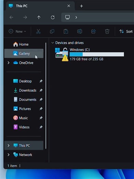
Task: Open the Downloads folder shortcut
Action: point(24,90)
